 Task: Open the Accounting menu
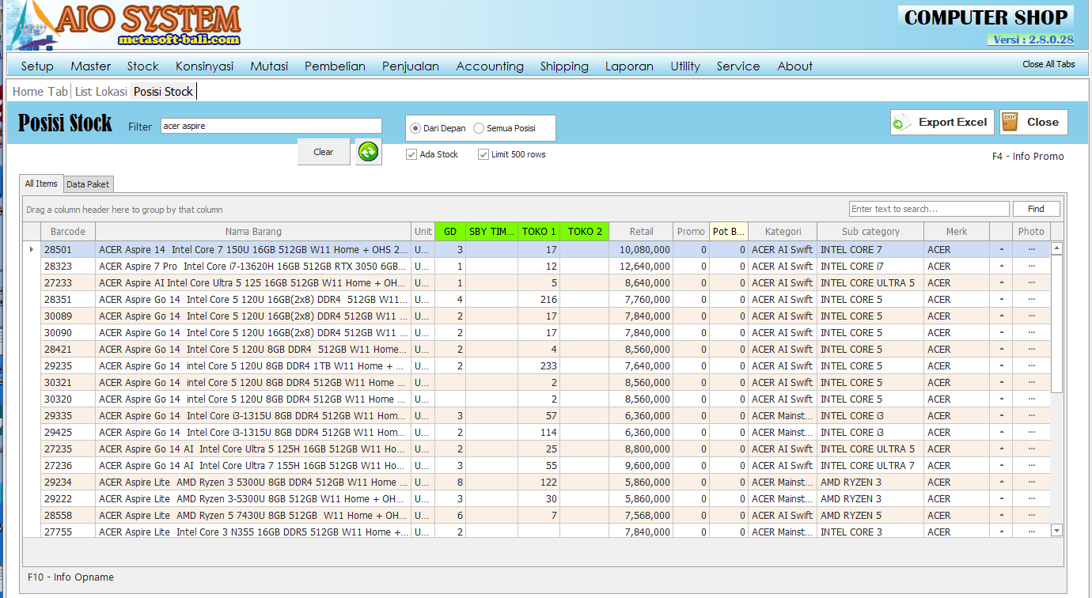pyautogui.click(x=490, y=66)
